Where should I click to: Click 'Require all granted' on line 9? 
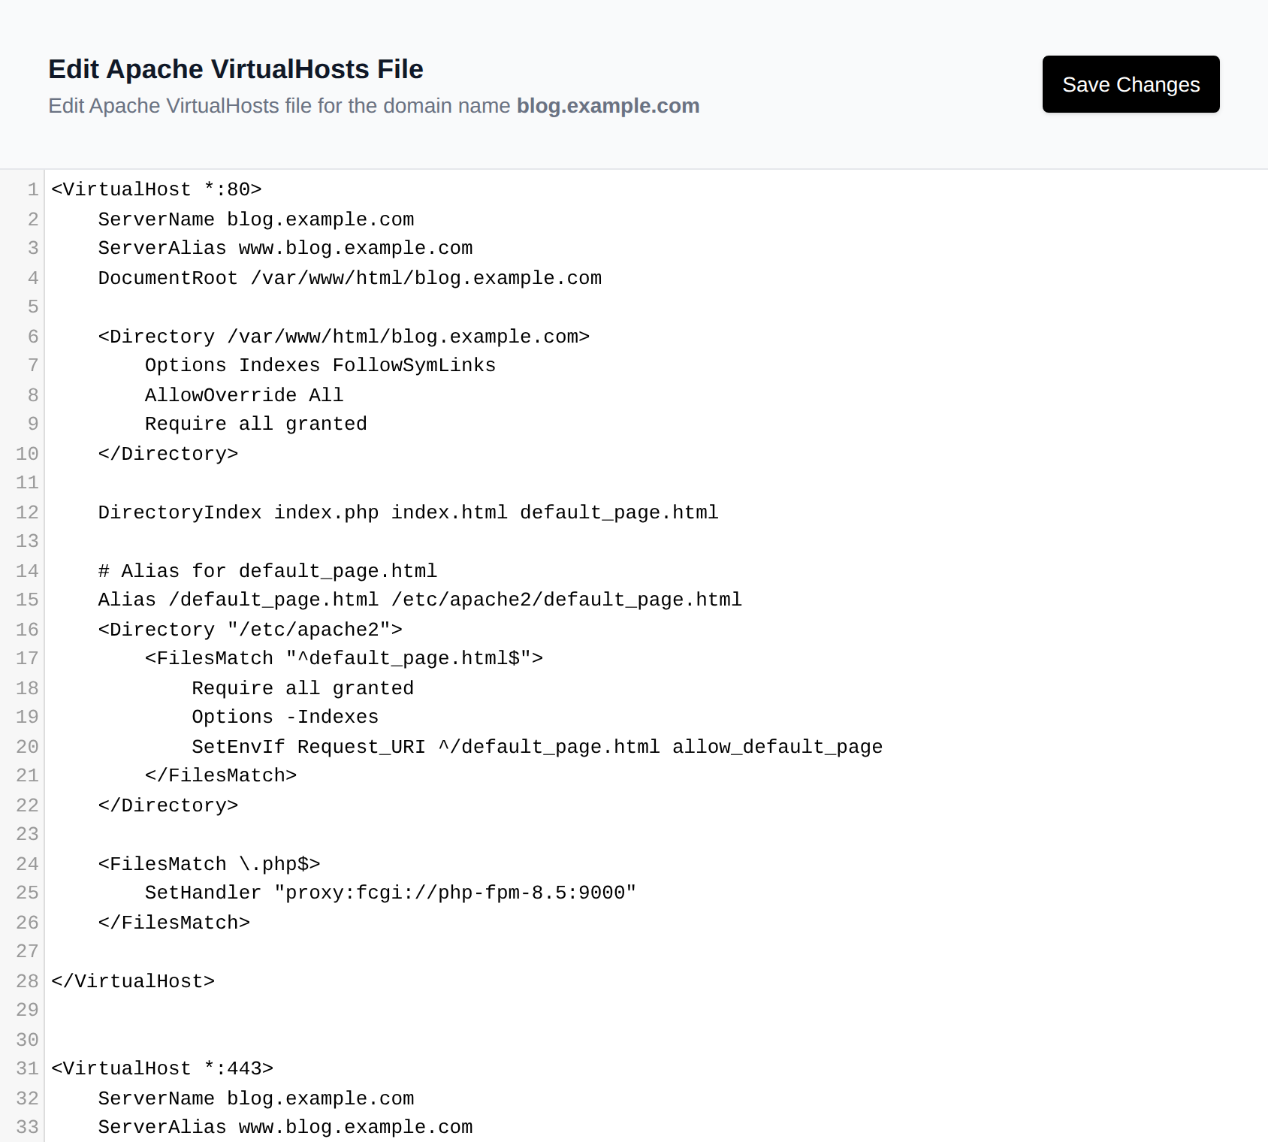tap(256, 424)
